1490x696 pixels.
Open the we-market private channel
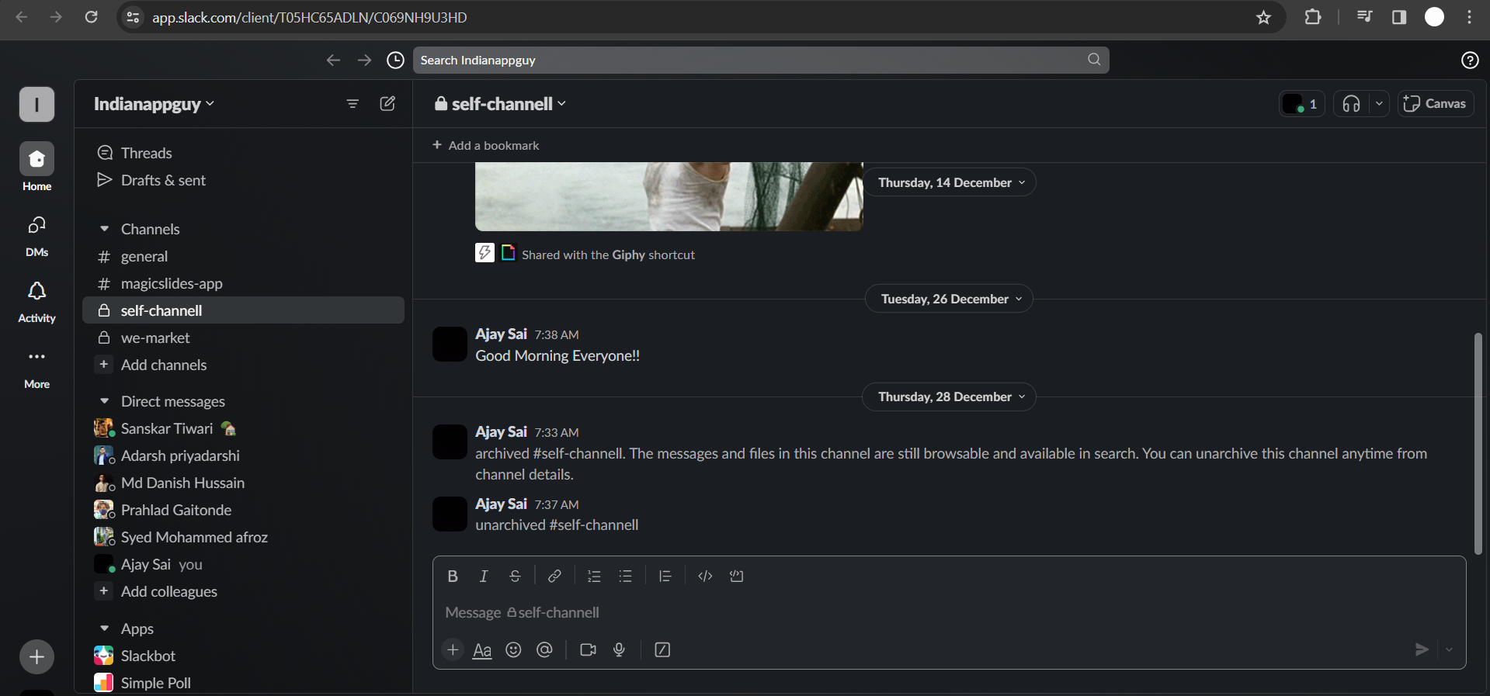pyautogui.click(x=243, y=338)
